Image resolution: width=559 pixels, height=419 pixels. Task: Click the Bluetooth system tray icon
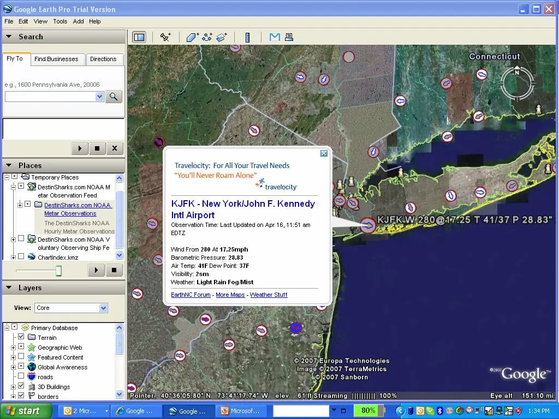point(439,411)
